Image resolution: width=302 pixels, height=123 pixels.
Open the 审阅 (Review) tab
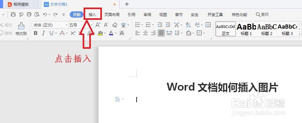pyautogui.click(x=147, y=14)
